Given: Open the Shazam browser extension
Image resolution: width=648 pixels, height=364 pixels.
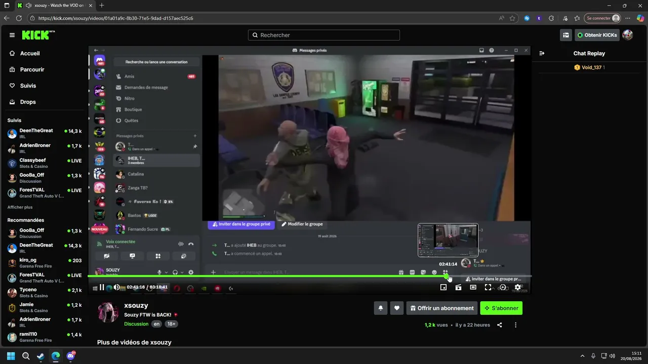Looking at the screenshot, I should point(527,18).
